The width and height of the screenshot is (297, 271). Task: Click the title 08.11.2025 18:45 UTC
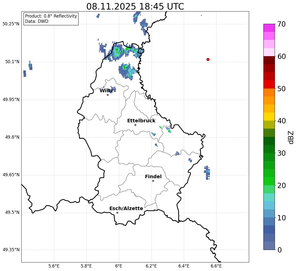click(x=135, y=7)
